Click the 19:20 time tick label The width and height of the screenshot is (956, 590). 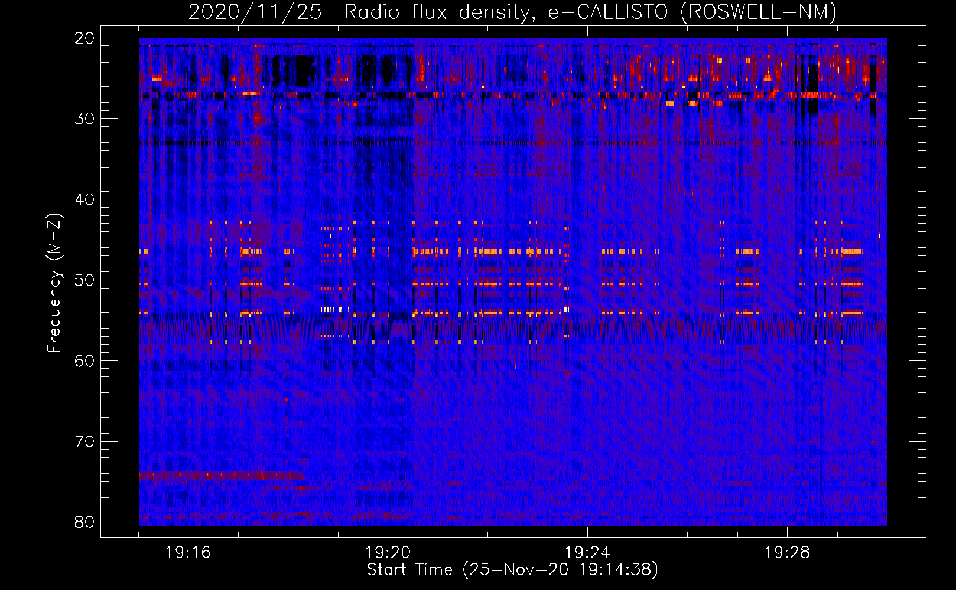pos(388,553)
